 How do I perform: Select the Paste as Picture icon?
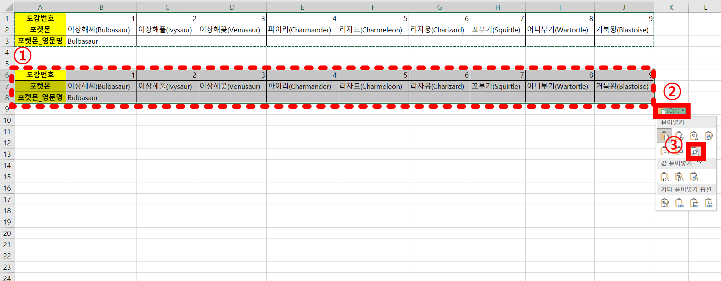pyautogui.click(x=694, y=203)
